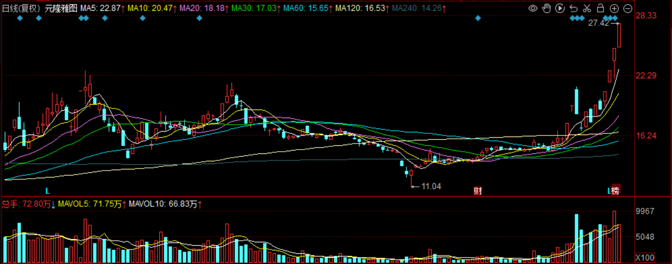Open the 财 financial marker
Viewport: 672px width, 264px height.
tap(478, 190)
